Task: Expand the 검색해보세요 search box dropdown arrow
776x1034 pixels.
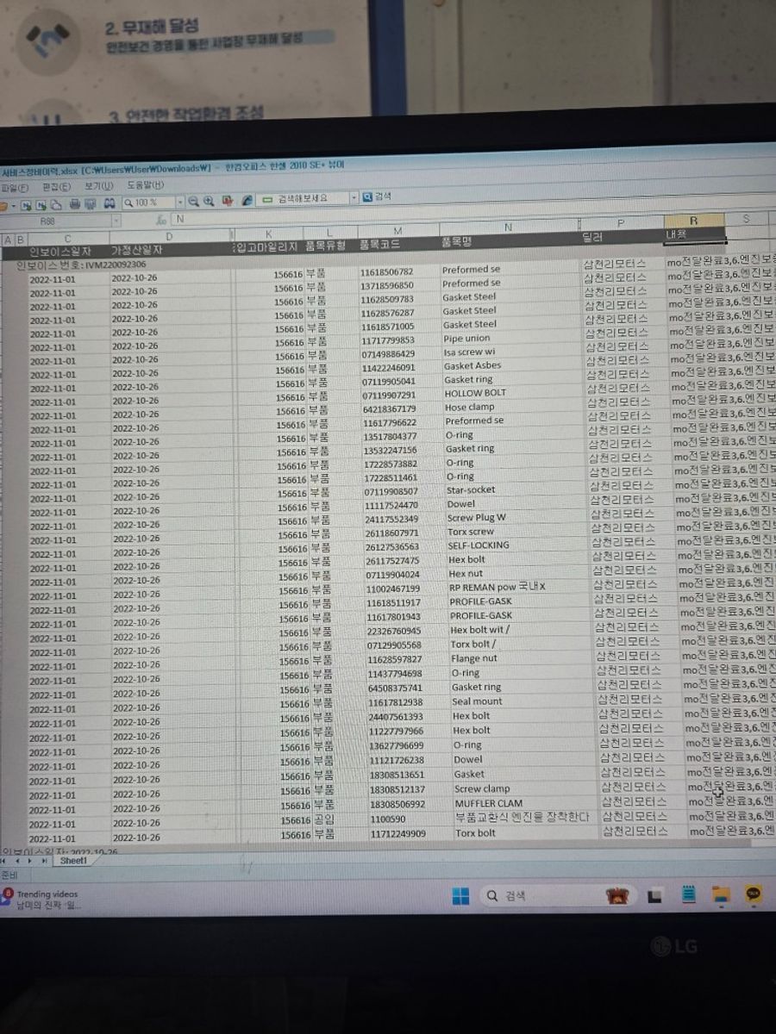Action: pos(354,199)
